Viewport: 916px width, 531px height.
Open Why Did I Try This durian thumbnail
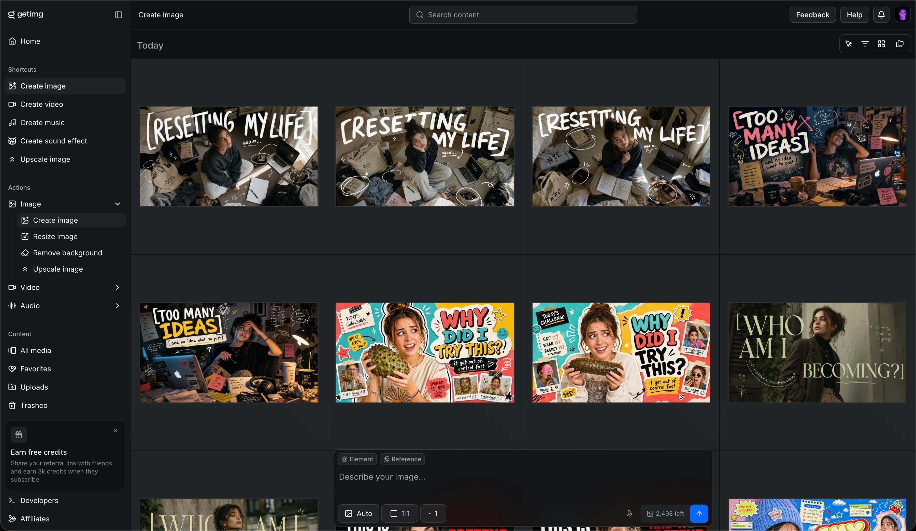click(x=425, y=353)
